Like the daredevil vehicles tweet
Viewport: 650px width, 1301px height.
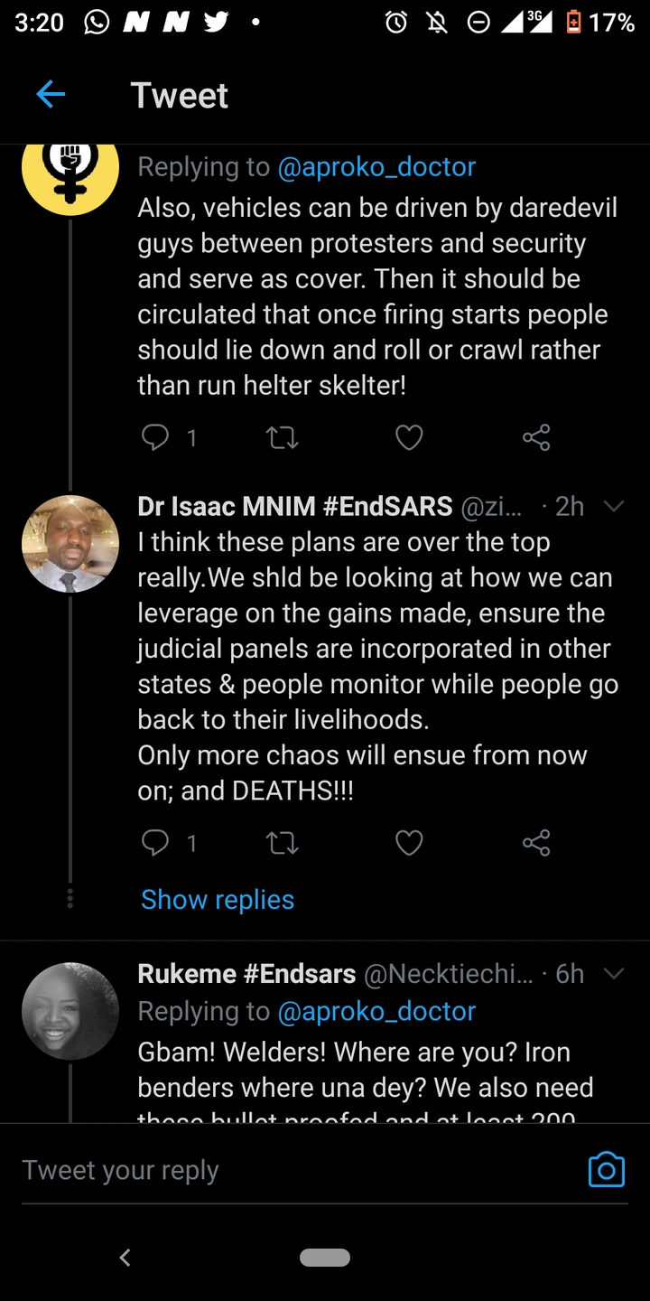[409, 438]
